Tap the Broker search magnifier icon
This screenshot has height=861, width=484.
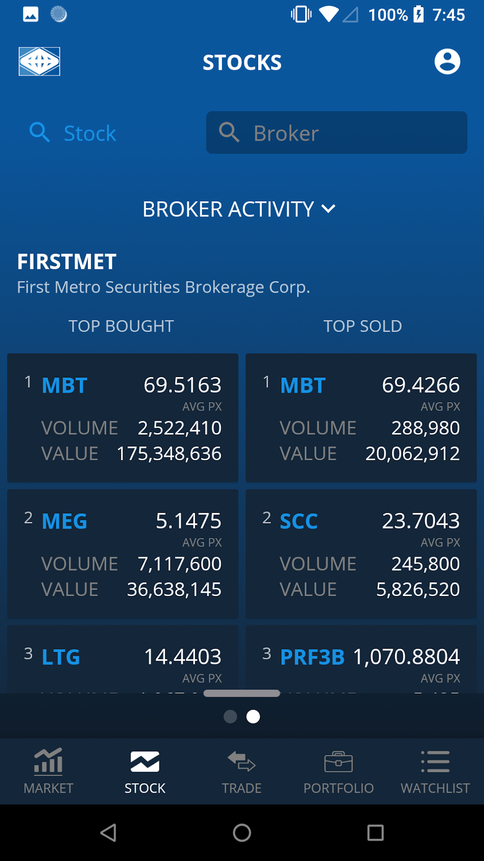[229, 132]
